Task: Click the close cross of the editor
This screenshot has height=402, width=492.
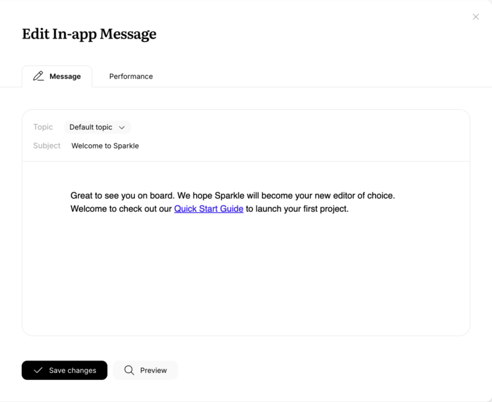Action: click(476, 16)
